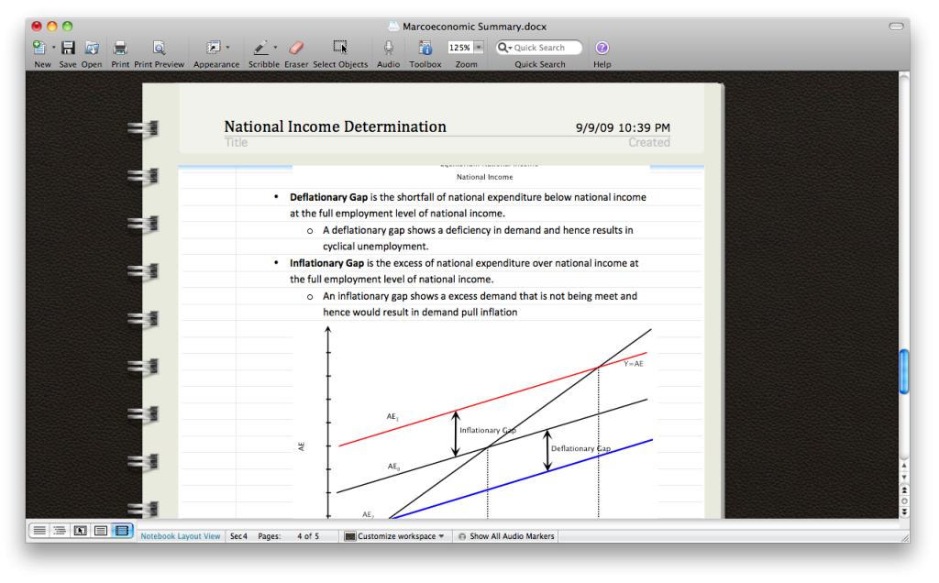The image size is (939, 583).
Task: Click the Notebook Layout View status label
Action: 181,536
